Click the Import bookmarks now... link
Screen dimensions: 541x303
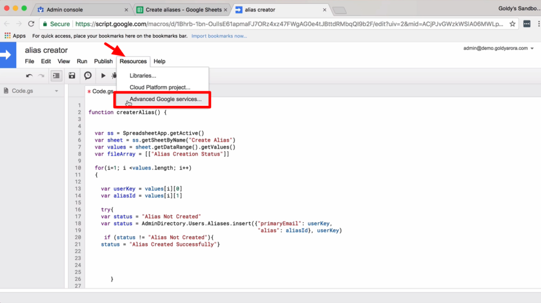[219, 36]
